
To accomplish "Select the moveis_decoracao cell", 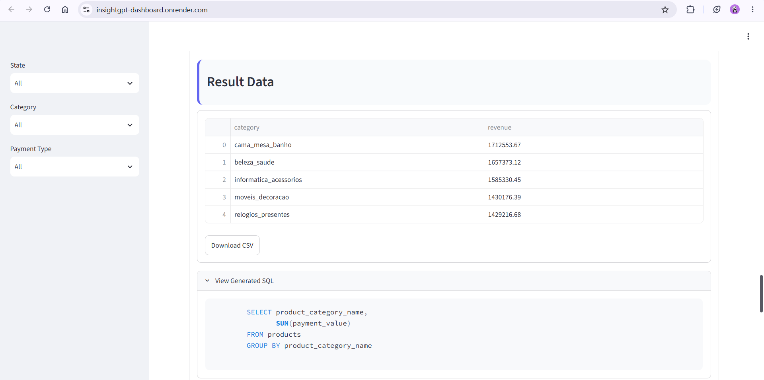I will click(357, 197).
